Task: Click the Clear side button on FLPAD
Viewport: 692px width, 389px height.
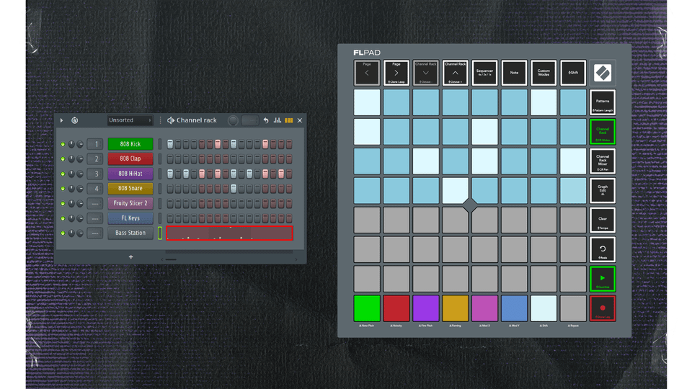Action: coord(603,220)
